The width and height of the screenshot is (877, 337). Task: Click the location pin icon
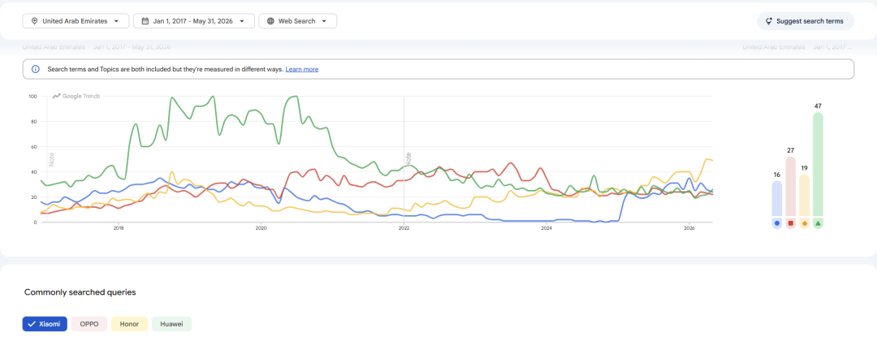pos(34,21)
